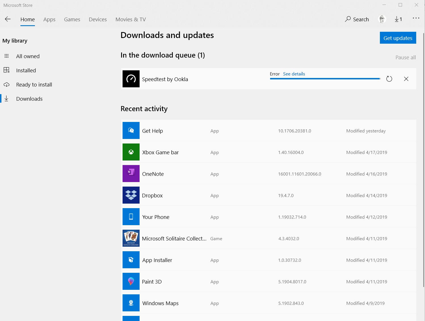Open Speedtest by Ookla entry name
Screen dimensions: 425x321
pyautogui.click(x=165, y=79)
